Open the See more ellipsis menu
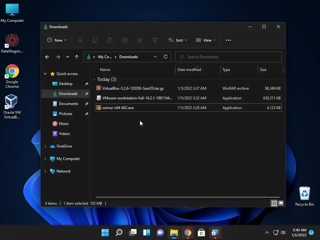The image size is (320, 240). pyautogui.click(x=228, y=40)
